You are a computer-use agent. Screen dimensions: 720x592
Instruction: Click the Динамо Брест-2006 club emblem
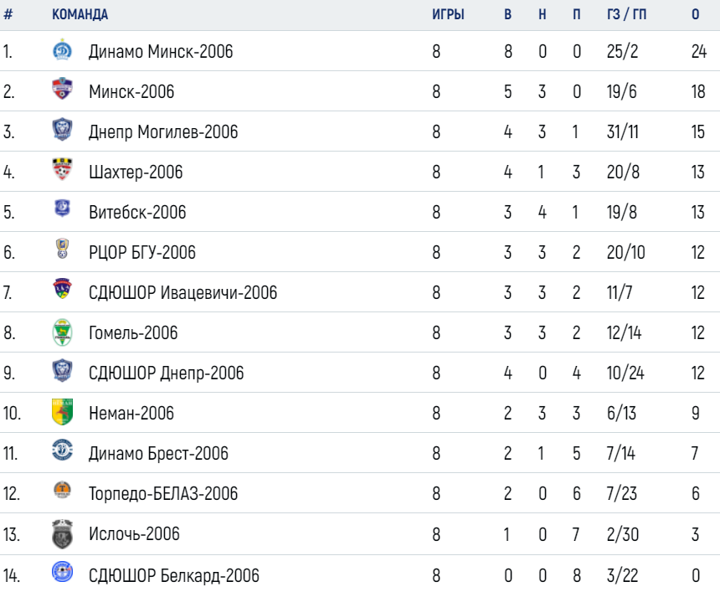point(62,450)
